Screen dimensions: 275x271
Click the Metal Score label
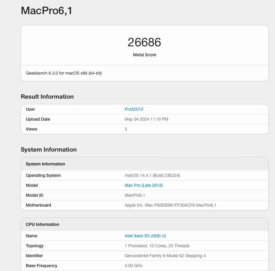(145, 55)
